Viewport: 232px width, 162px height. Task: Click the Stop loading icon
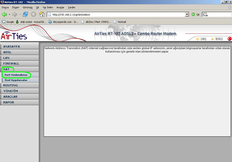[x=33, y=14]
